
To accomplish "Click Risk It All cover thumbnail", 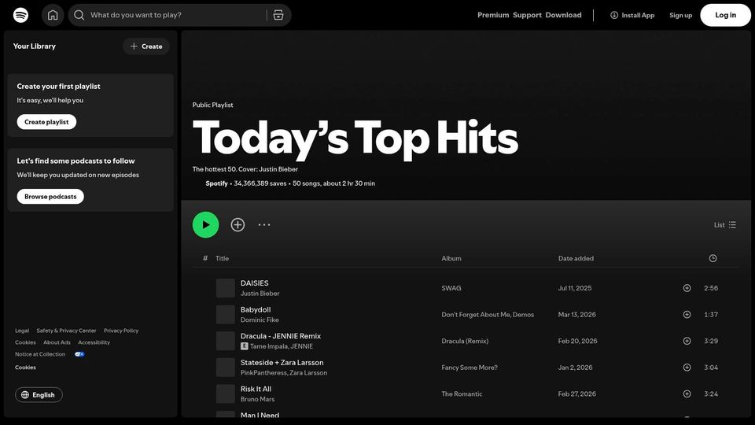I will click(x=226, y=394).
